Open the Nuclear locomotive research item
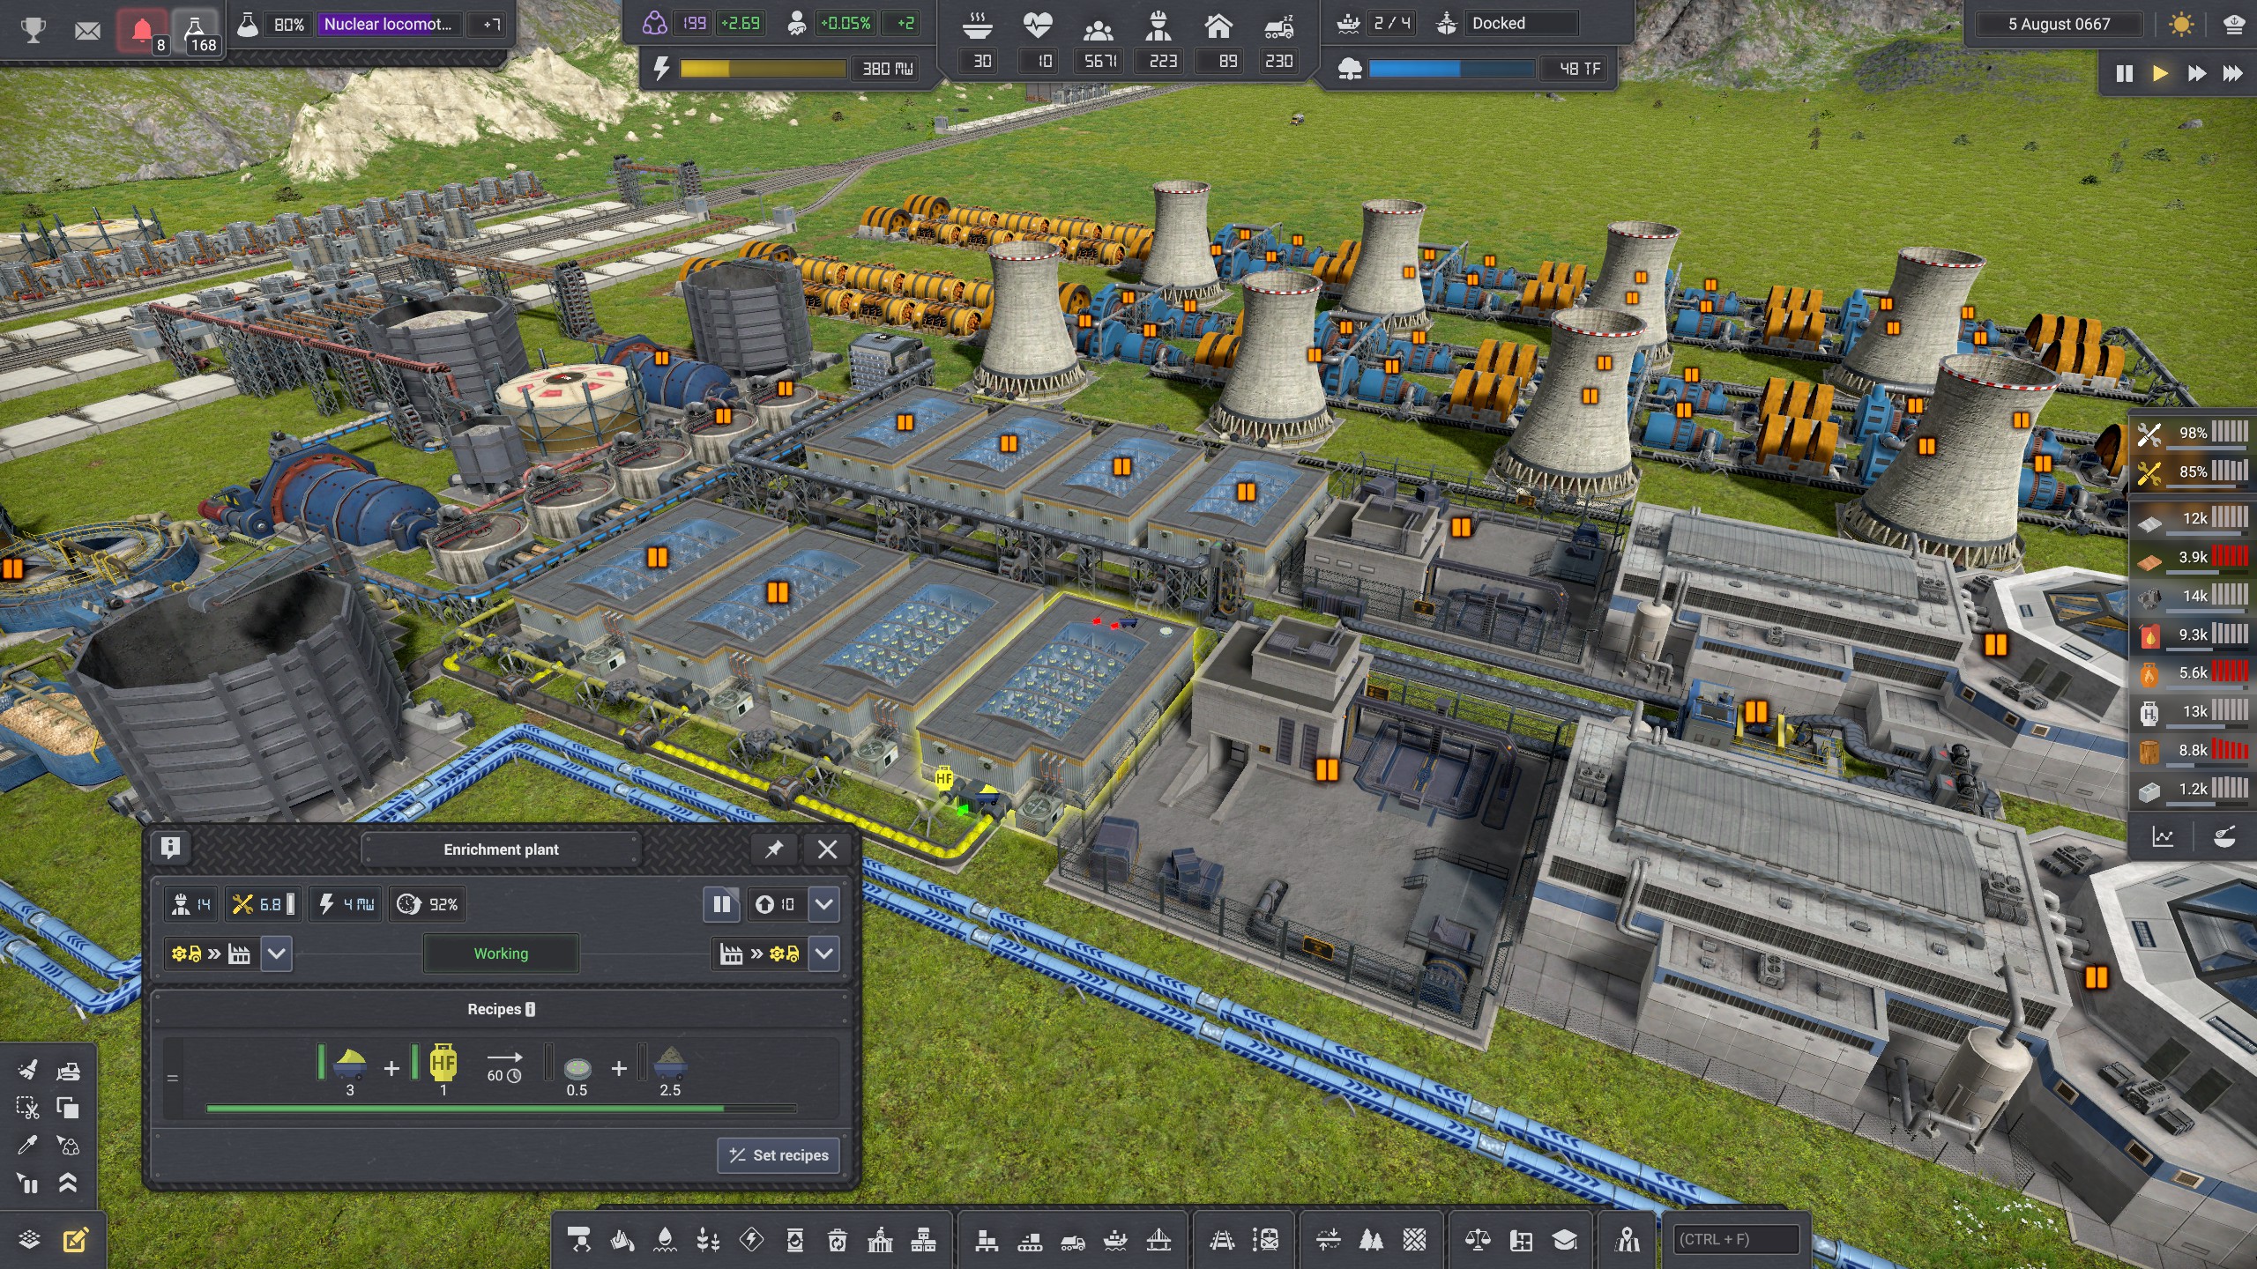Screen dimensions: 2257x1269 click(x=388, y=25)
